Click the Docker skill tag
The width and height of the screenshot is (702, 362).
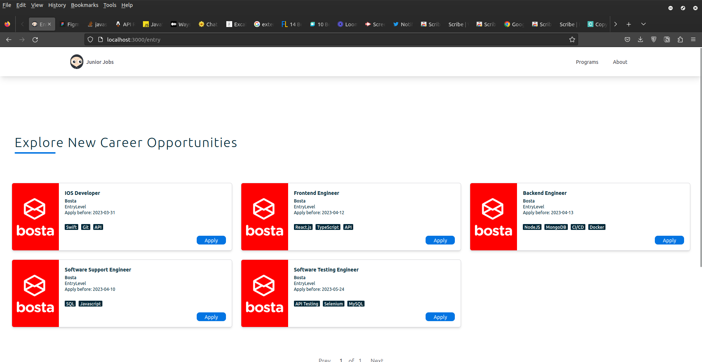click(597, 227)
